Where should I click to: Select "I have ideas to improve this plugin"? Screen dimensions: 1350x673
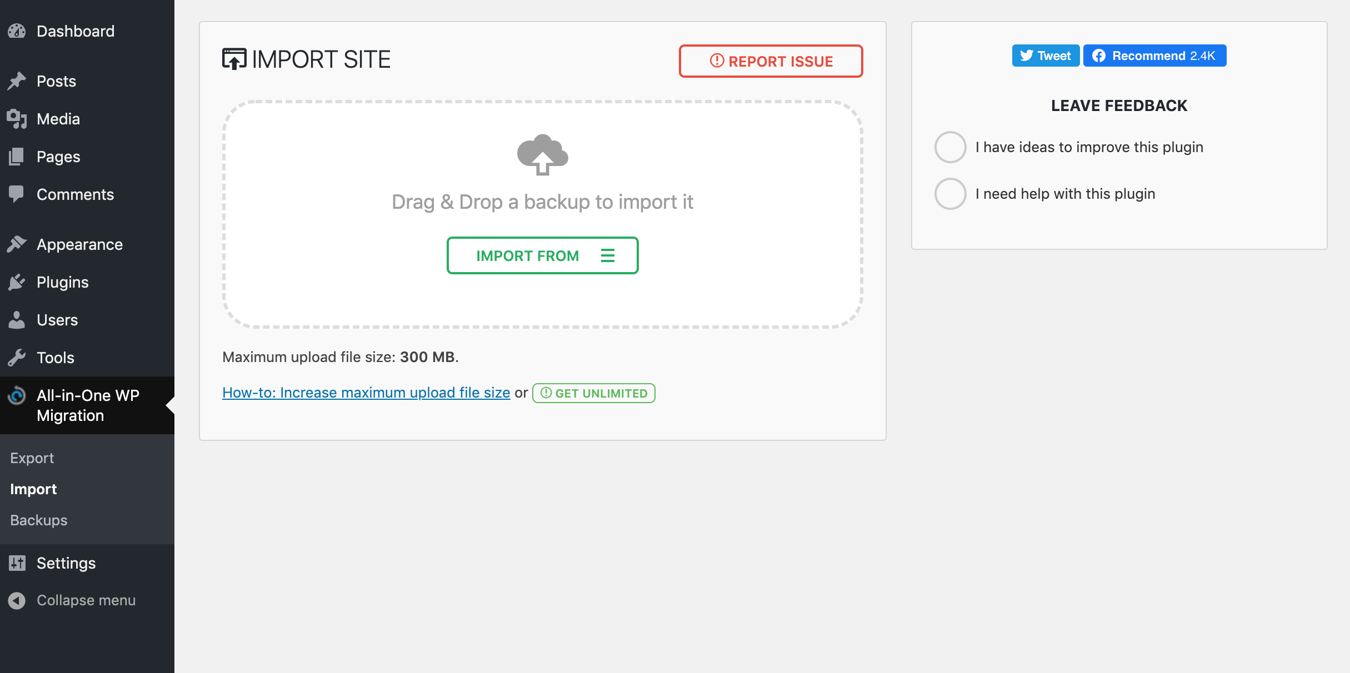(950, 147)
